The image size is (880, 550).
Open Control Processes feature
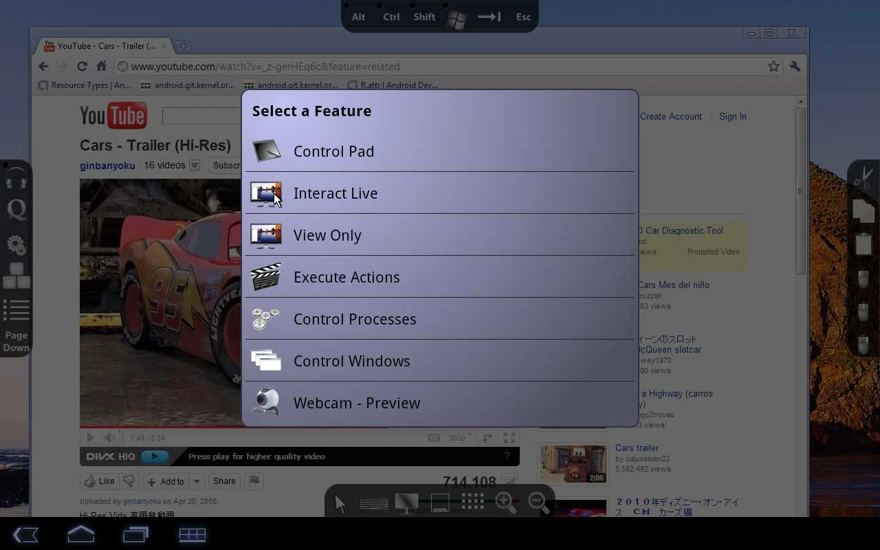pyautogui.click(x=440, y=319)
